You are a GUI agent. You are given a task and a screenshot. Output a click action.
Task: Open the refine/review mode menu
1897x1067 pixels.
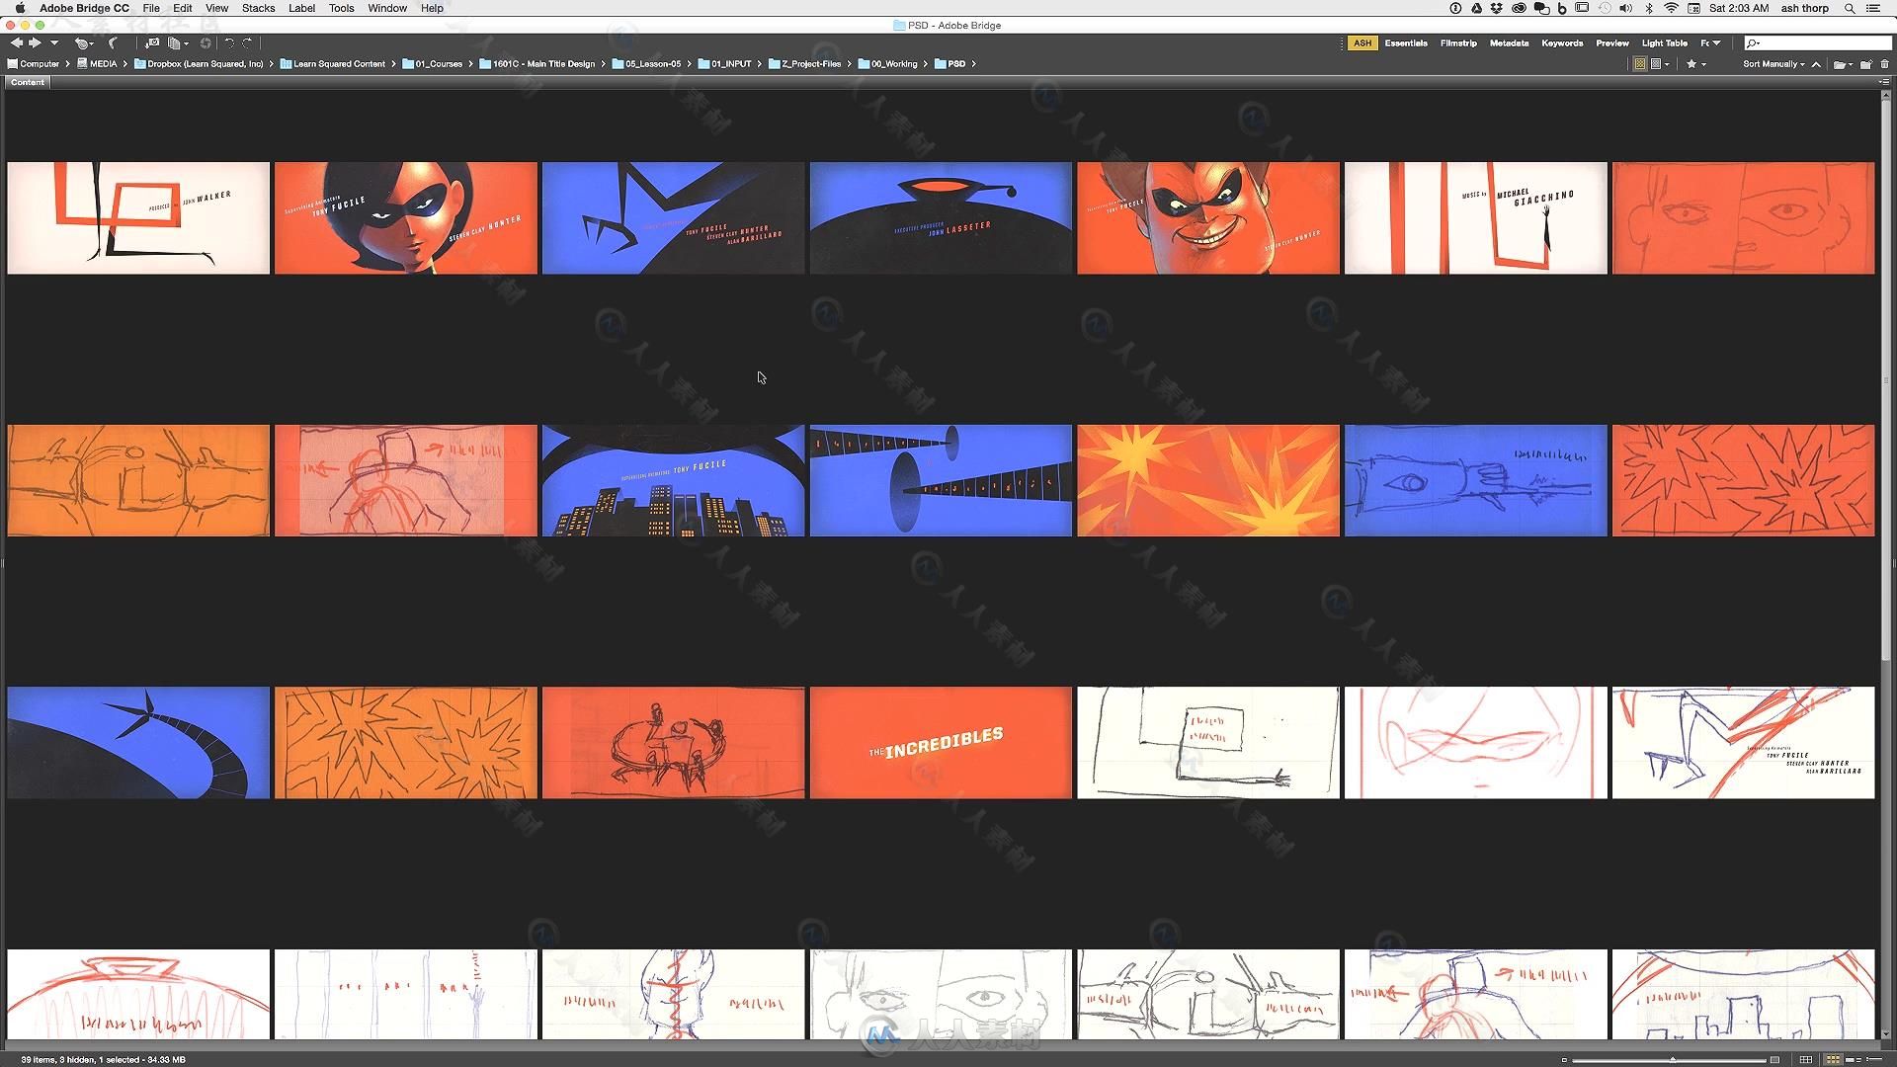click(x=178, y=43)
